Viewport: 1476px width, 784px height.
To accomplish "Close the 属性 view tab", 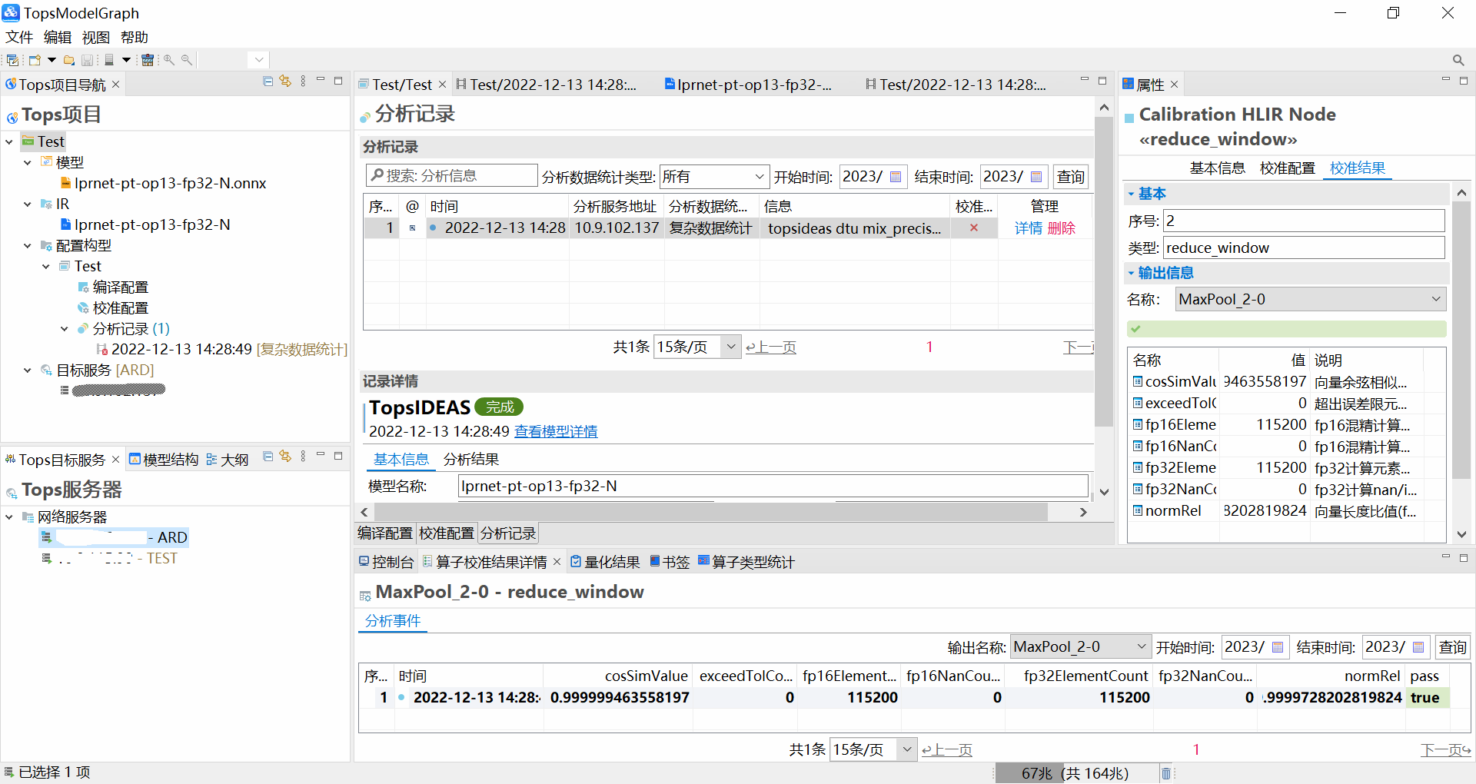I will [1175, 84].
